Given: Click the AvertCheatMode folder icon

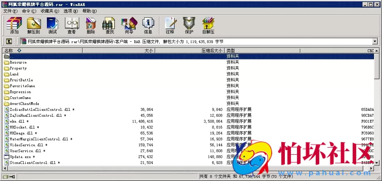Looking at the screenshot, I should 7,104.
